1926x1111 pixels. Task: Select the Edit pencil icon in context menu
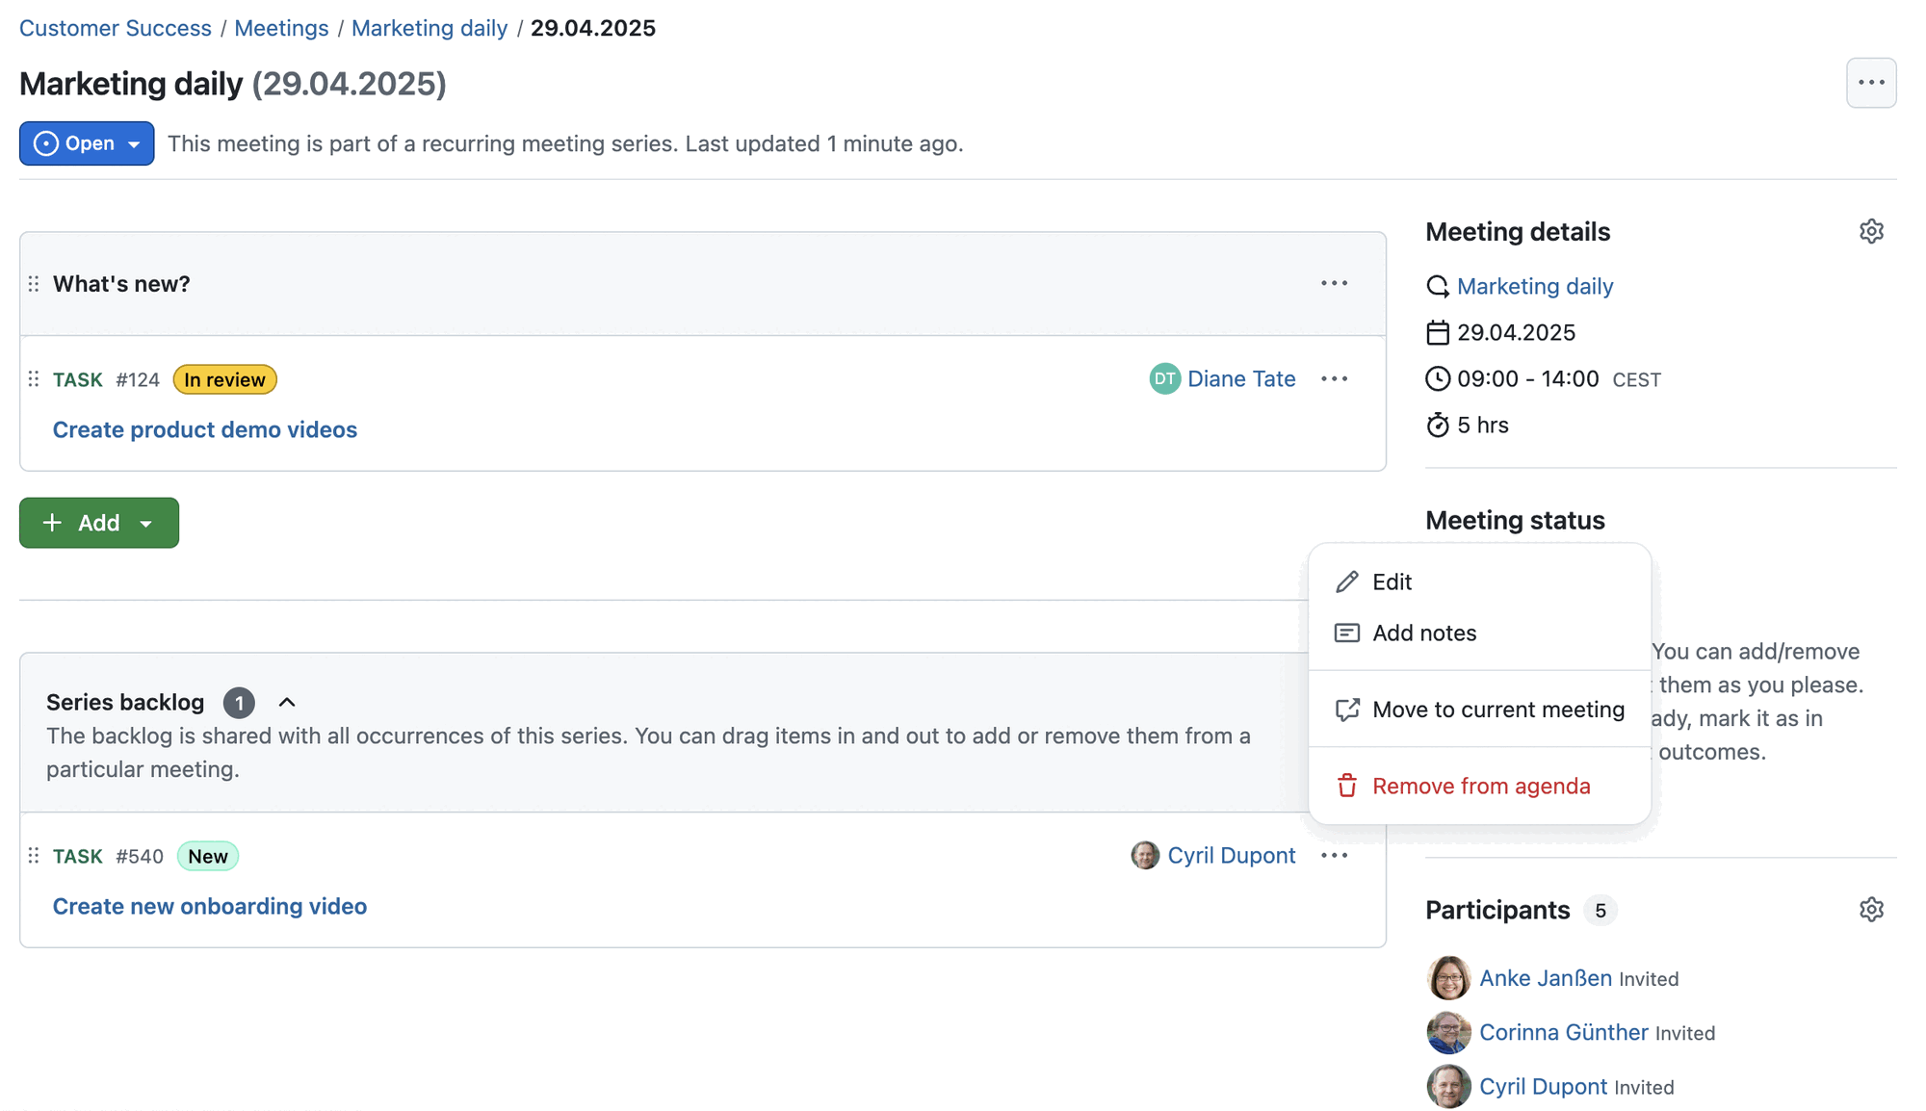tap(1345, 581)
